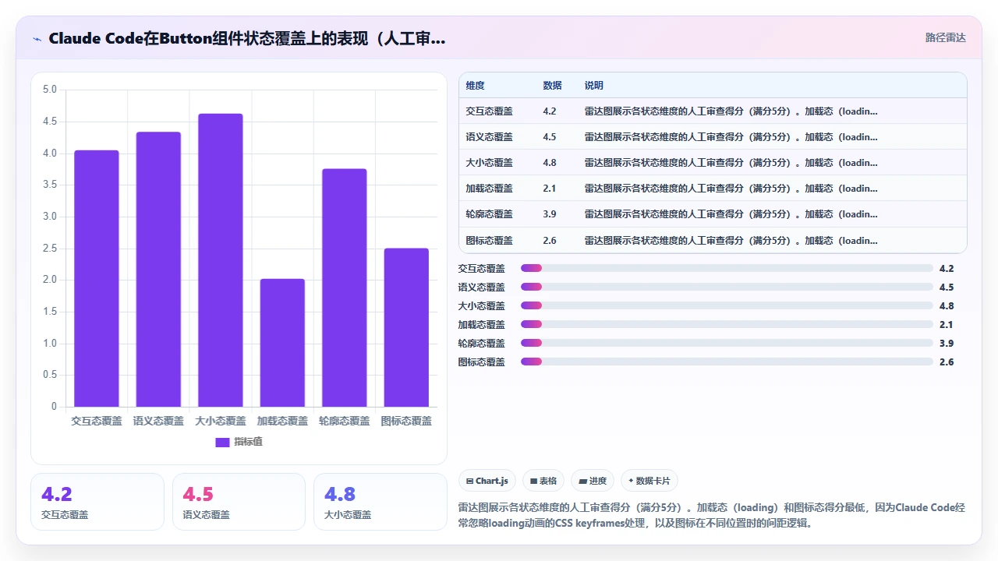This screenshot has height=561, width=998.
Task: Click the 加载态覆盖 progress bar
Action: 727,324
